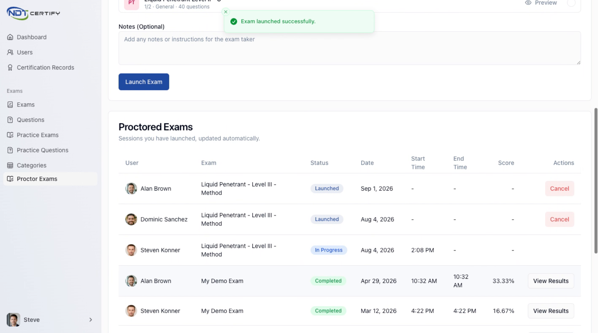Click the Date column header
Image resolution: width=598 pixels, height=333 pixels.
coord(367,163)
